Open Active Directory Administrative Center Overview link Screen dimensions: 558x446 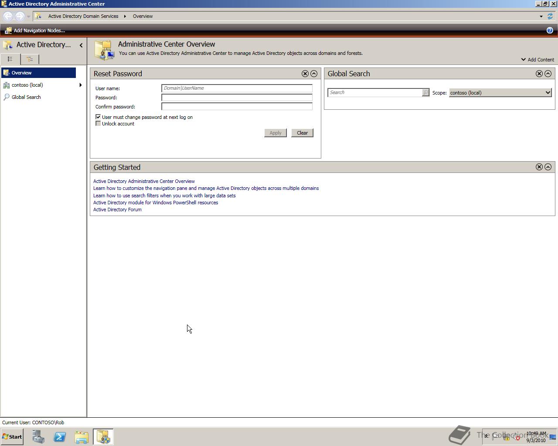tap(144, 181)
